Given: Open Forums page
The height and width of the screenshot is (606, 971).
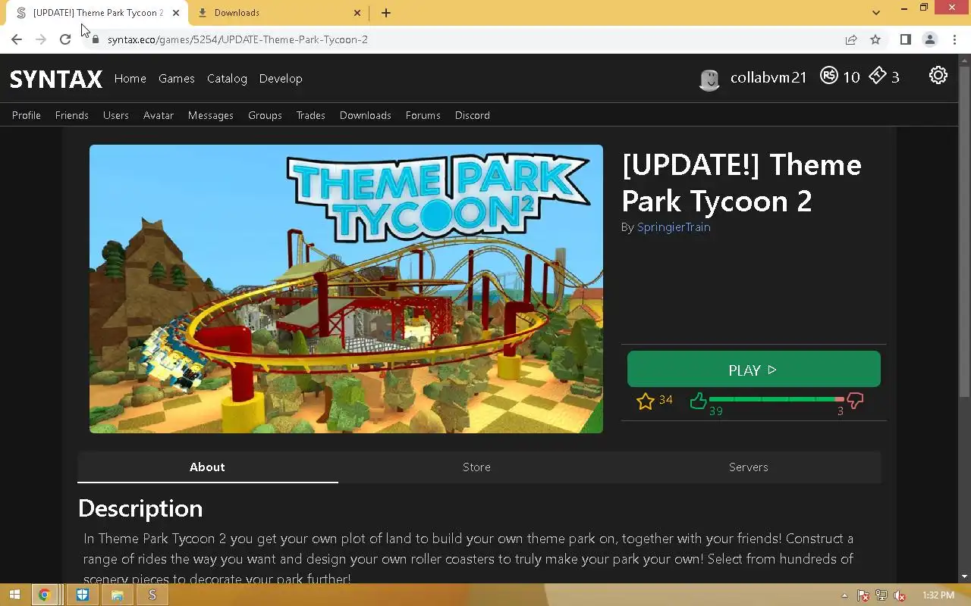Looking at the screenshot, I should (x=423, y=115).
